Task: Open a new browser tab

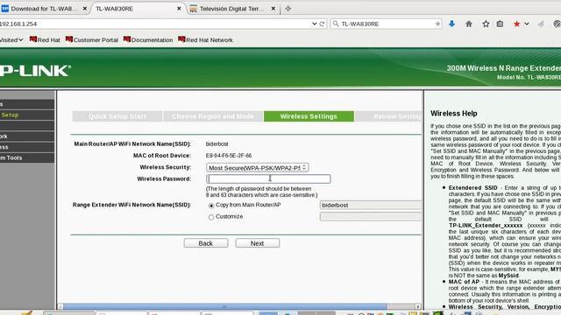Action: (x=288, y=9)
